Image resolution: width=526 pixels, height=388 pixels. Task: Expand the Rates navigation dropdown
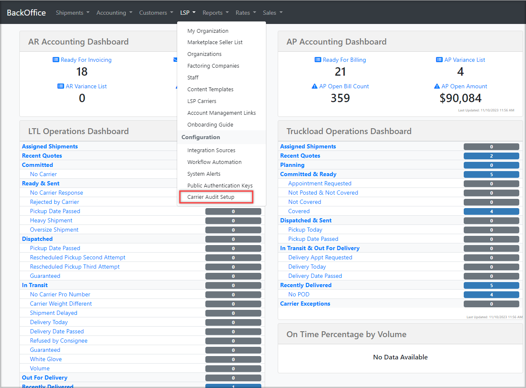pyautogui.click(x=246, y=13)
